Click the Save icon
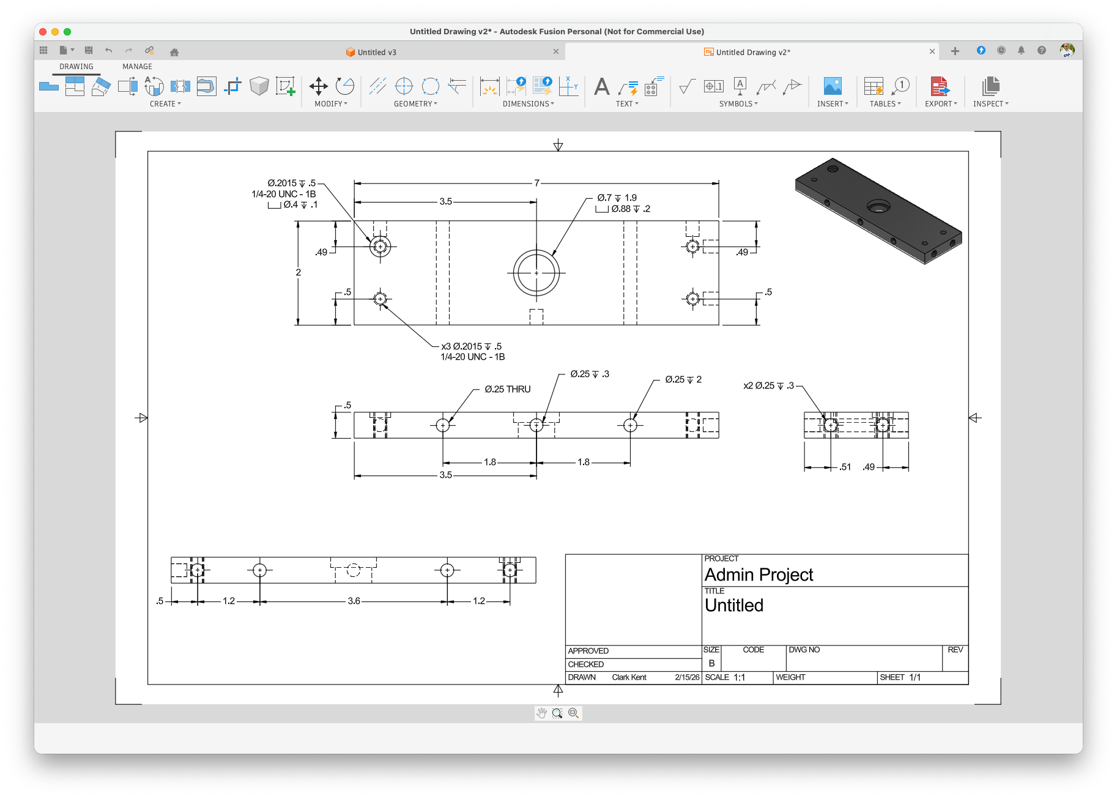The width and height of the screenshot is (1117, 799). [89, 50]
